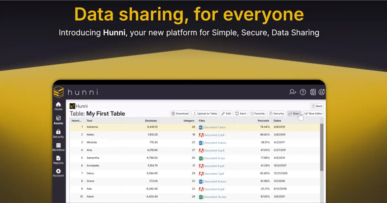Click the Excel export icon in header
Image resolution: width=387 pixels, height=203 pixels.
[313, 92]
